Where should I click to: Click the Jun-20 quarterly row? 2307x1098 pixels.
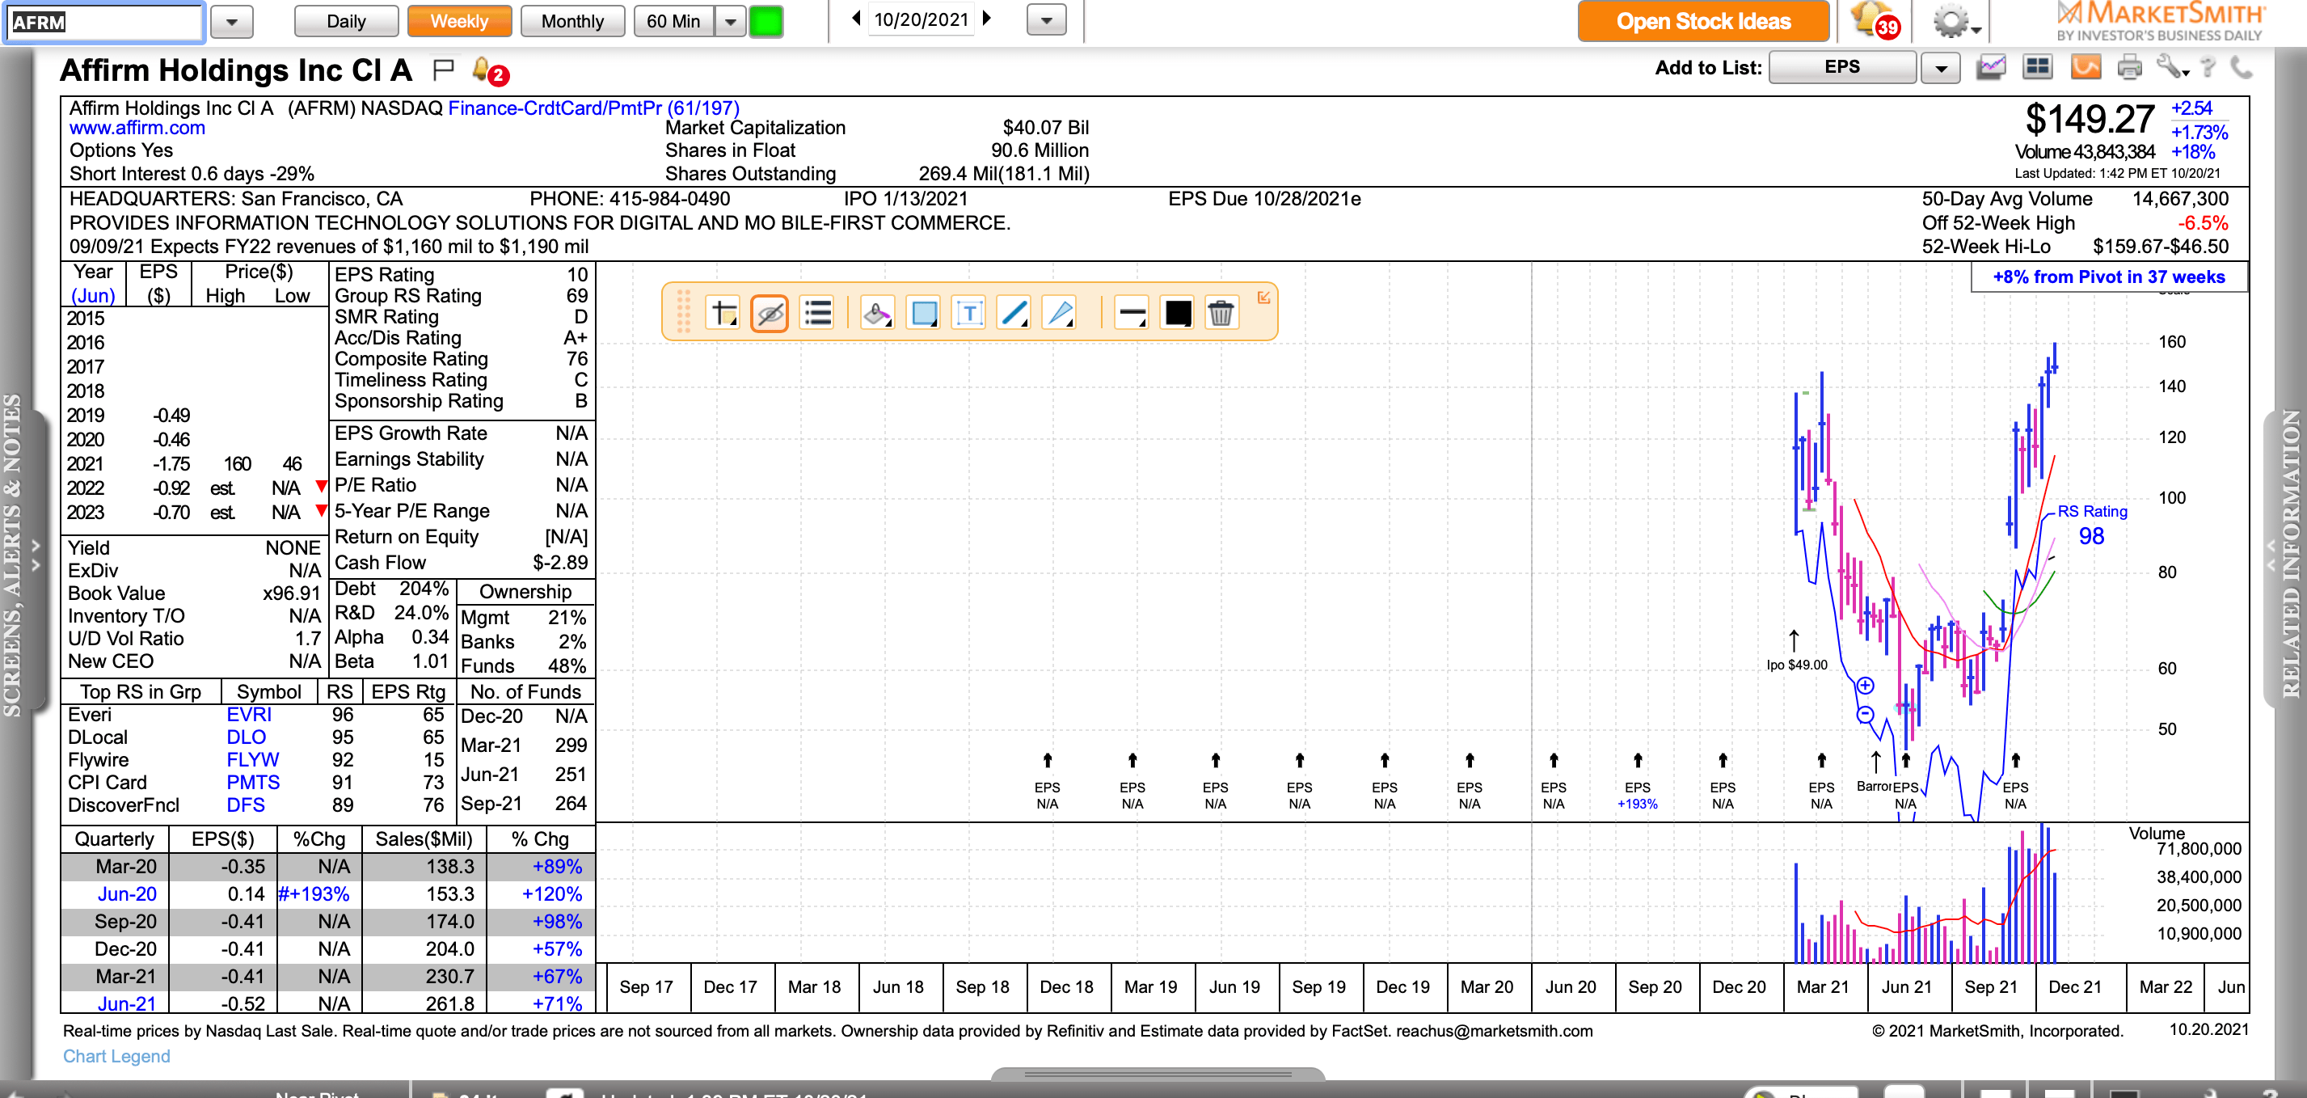click(x=327, y=893)
